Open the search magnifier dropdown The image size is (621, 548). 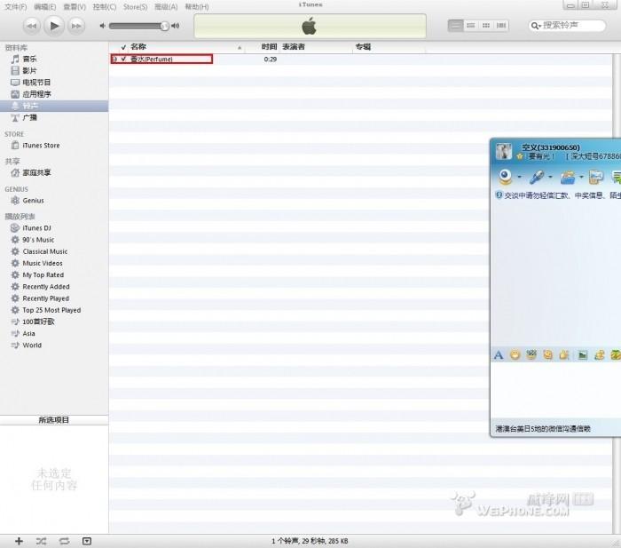pos(536,26)
